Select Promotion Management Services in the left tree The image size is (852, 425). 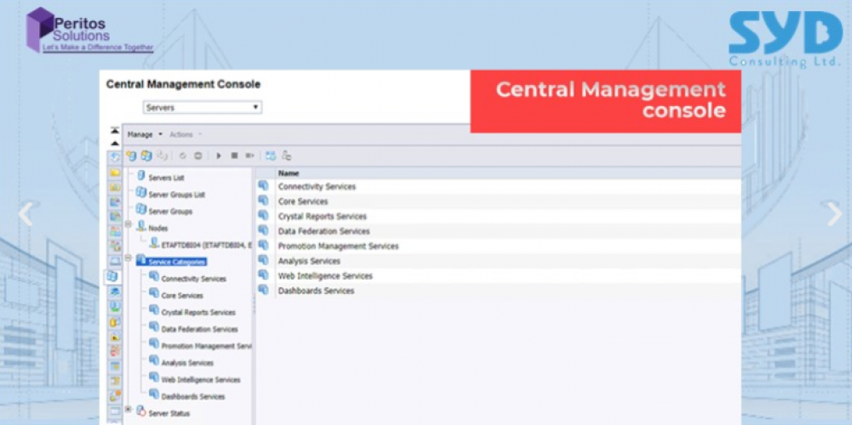pyautogui.click(x=207, y=346)
